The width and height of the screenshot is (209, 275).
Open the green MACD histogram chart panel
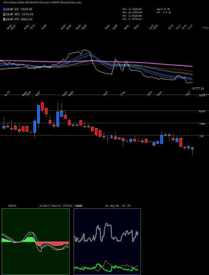pos(36,242)
